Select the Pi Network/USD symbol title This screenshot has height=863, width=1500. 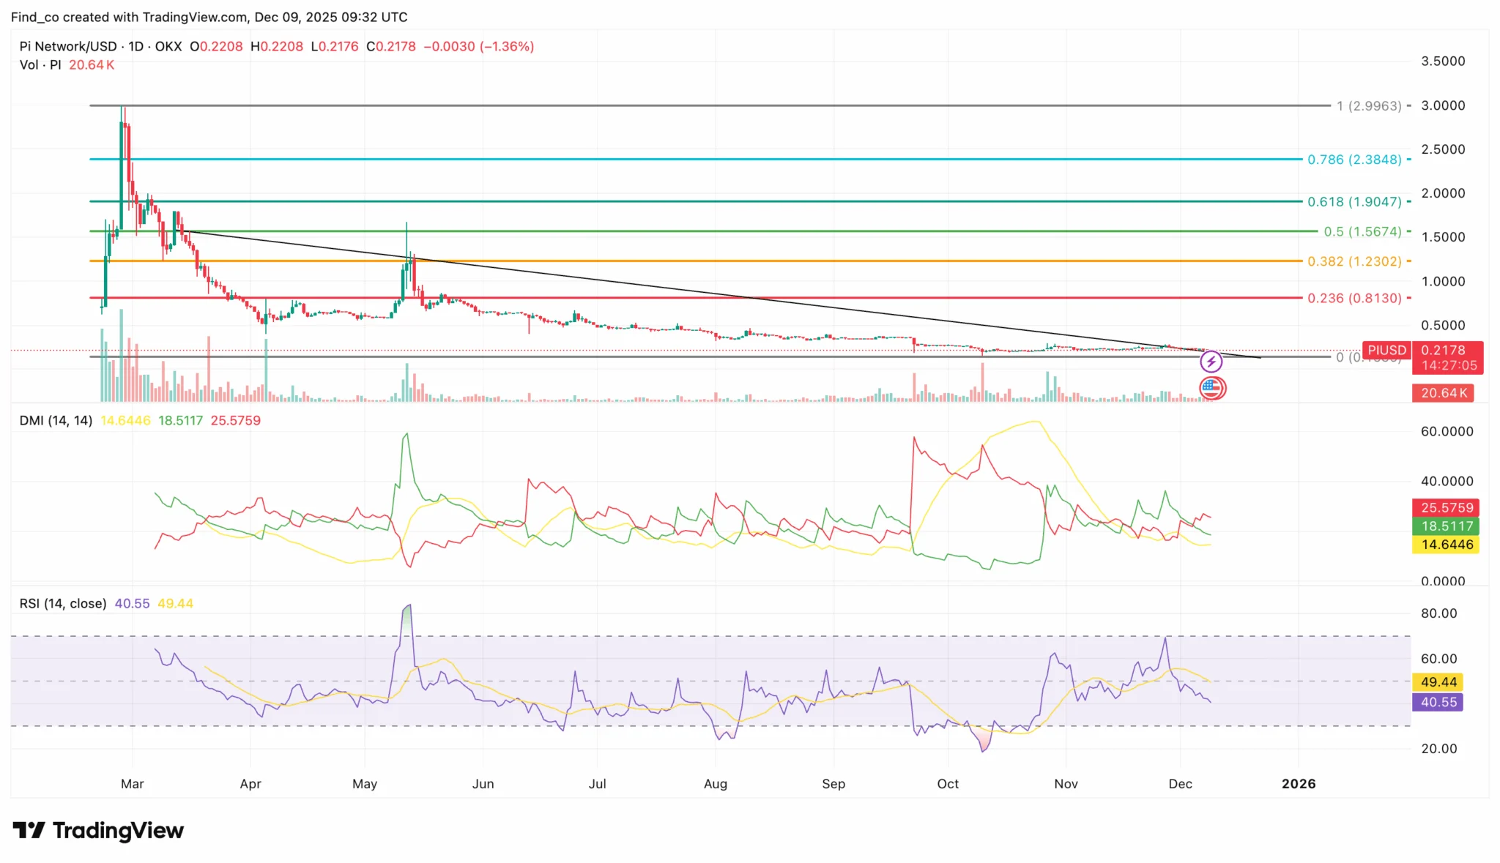pyautogui.click(x=68, y=46)
